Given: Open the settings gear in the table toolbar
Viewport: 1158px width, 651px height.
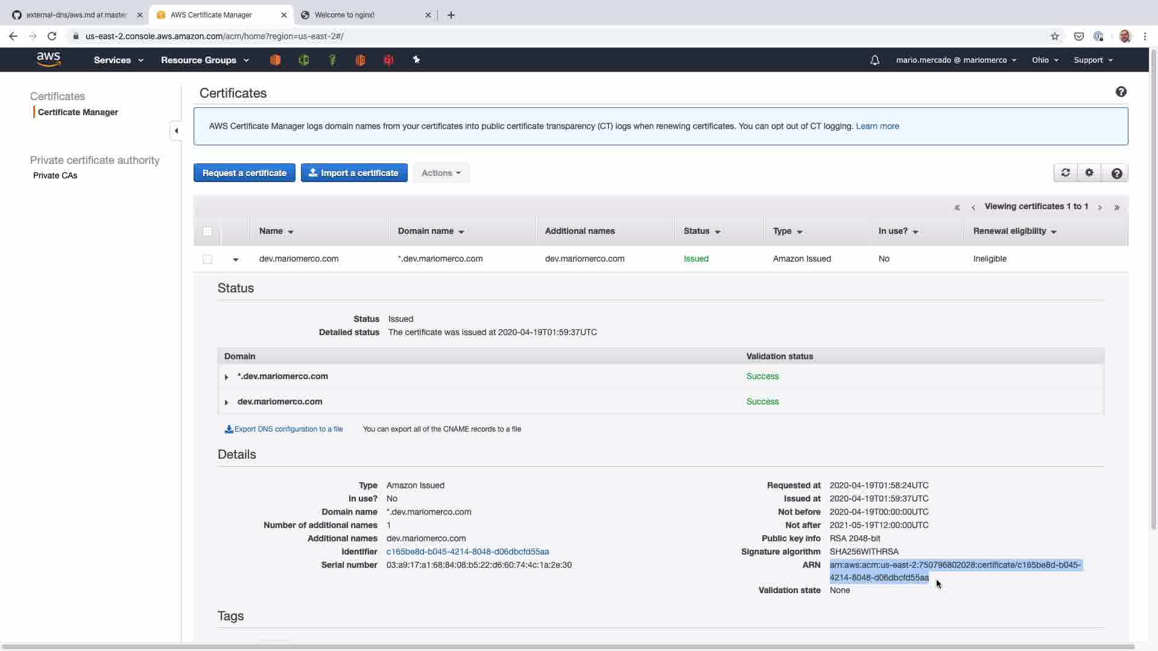Looking at the screenshot, I should [1089, 173].
